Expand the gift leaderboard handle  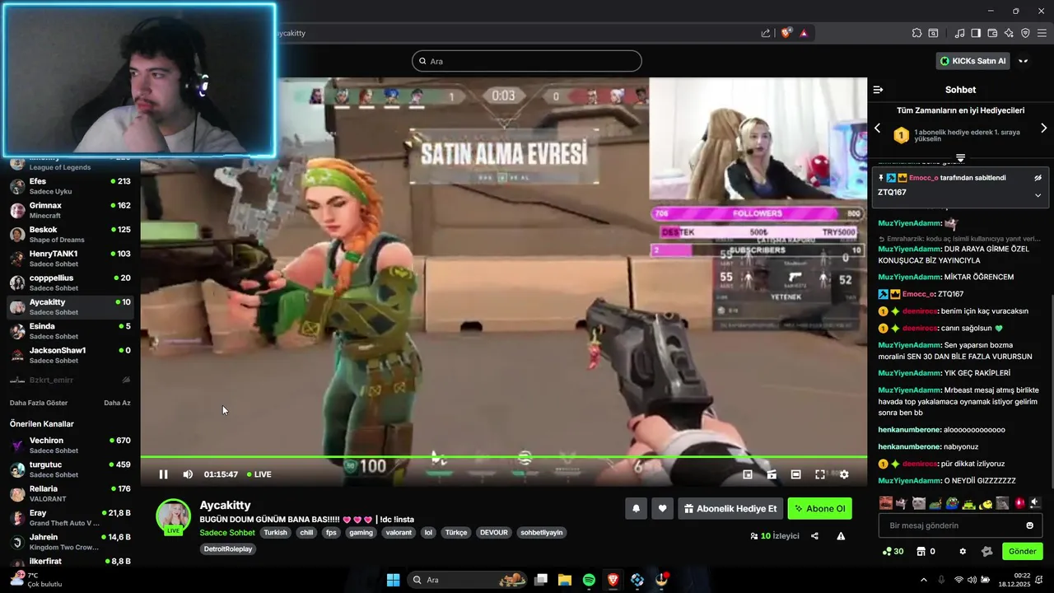pos(960,157)
